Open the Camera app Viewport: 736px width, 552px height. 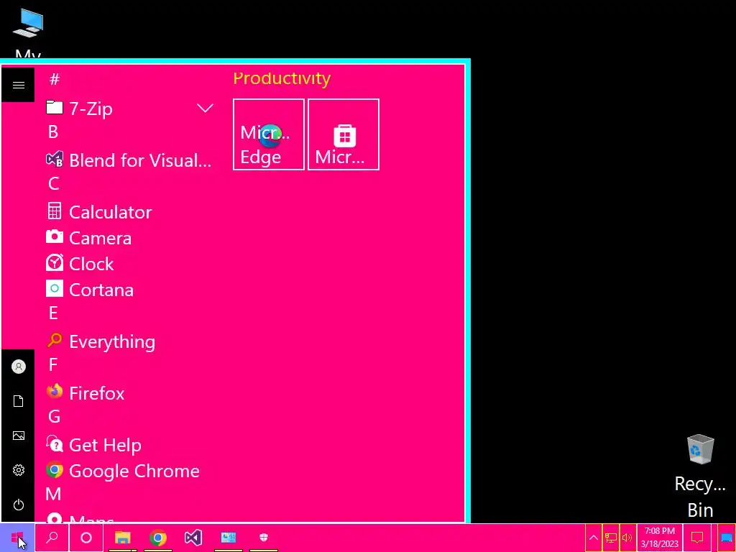click(x=88, y=237)
